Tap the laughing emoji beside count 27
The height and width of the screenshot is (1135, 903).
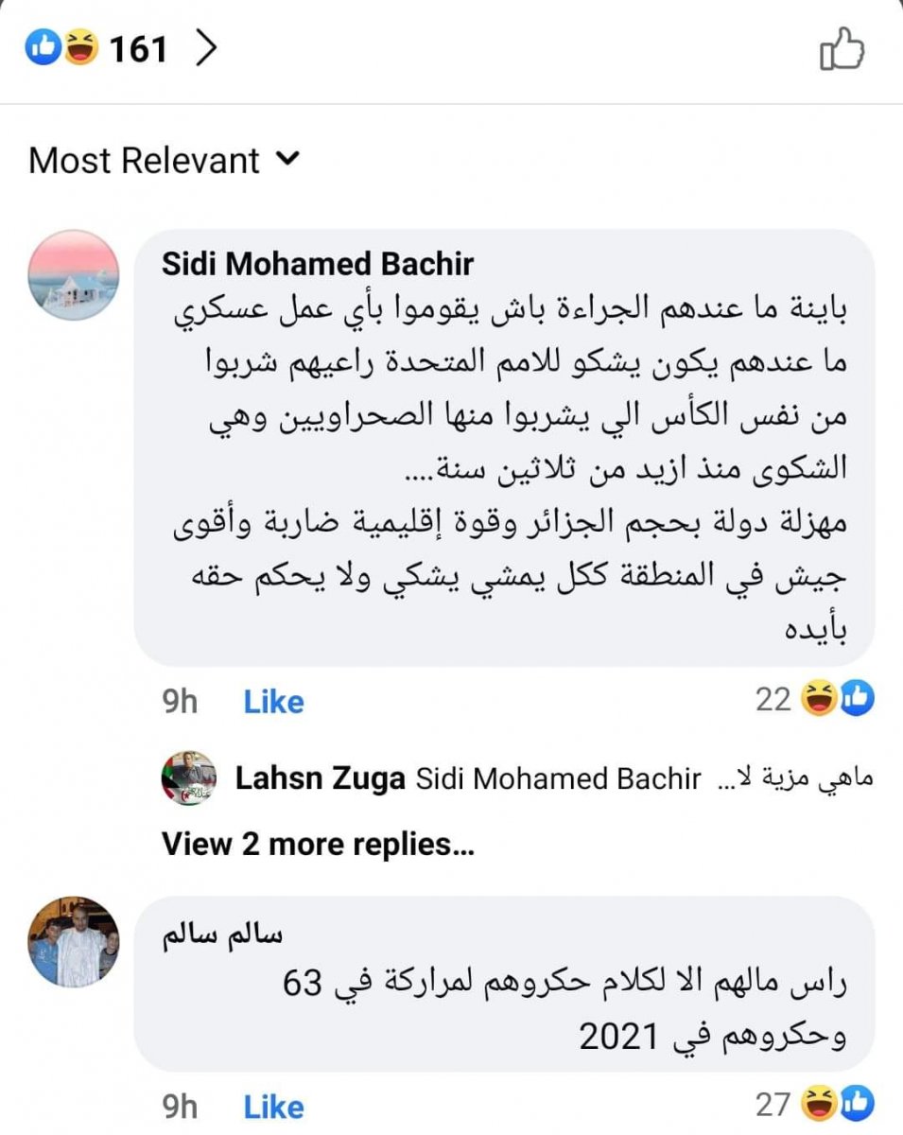(x=819, y=1104)
